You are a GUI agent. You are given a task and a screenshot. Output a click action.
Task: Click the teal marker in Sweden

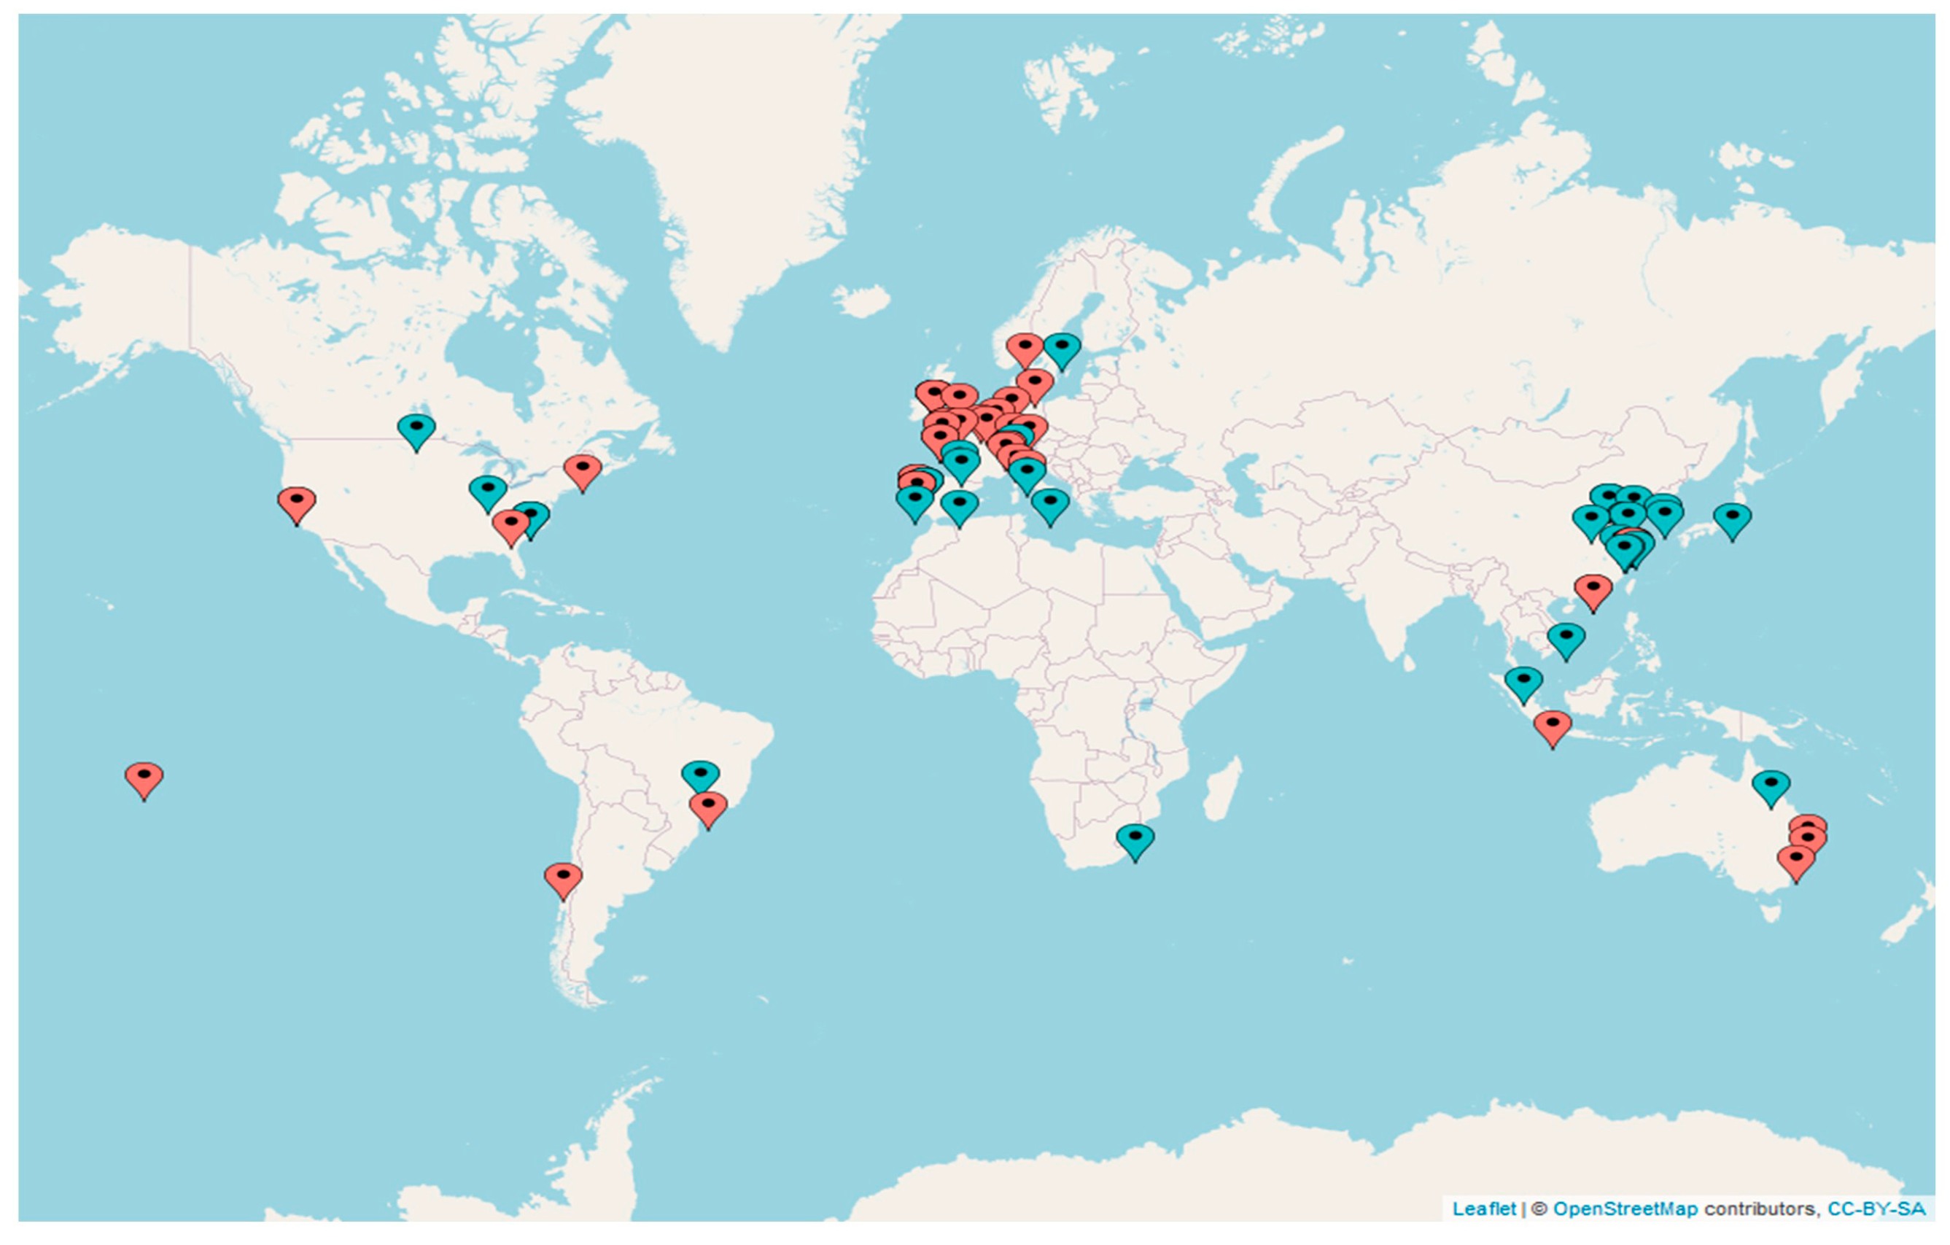click(1062, 349)
